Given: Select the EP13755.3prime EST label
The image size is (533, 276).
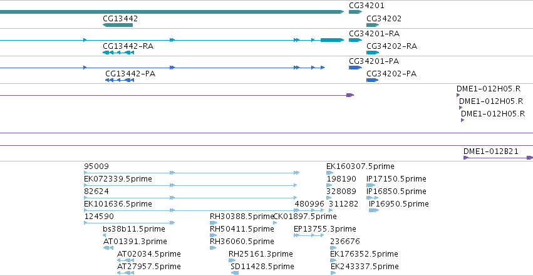Looking at the screenshot, I should 325,229.
